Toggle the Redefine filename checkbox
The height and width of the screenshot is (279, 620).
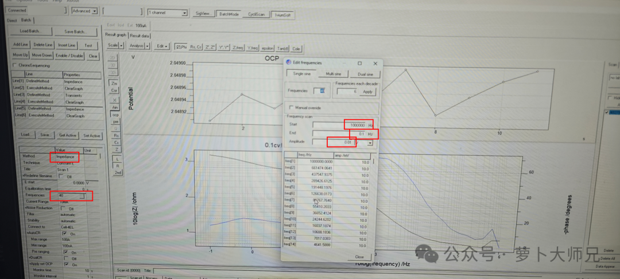tap(60, 176)
